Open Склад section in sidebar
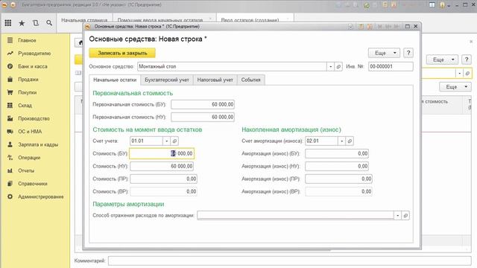Screen dimensions: 477x268 25,106
